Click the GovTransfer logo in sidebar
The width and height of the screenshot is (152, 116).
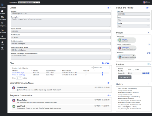(x=2, y=5)
